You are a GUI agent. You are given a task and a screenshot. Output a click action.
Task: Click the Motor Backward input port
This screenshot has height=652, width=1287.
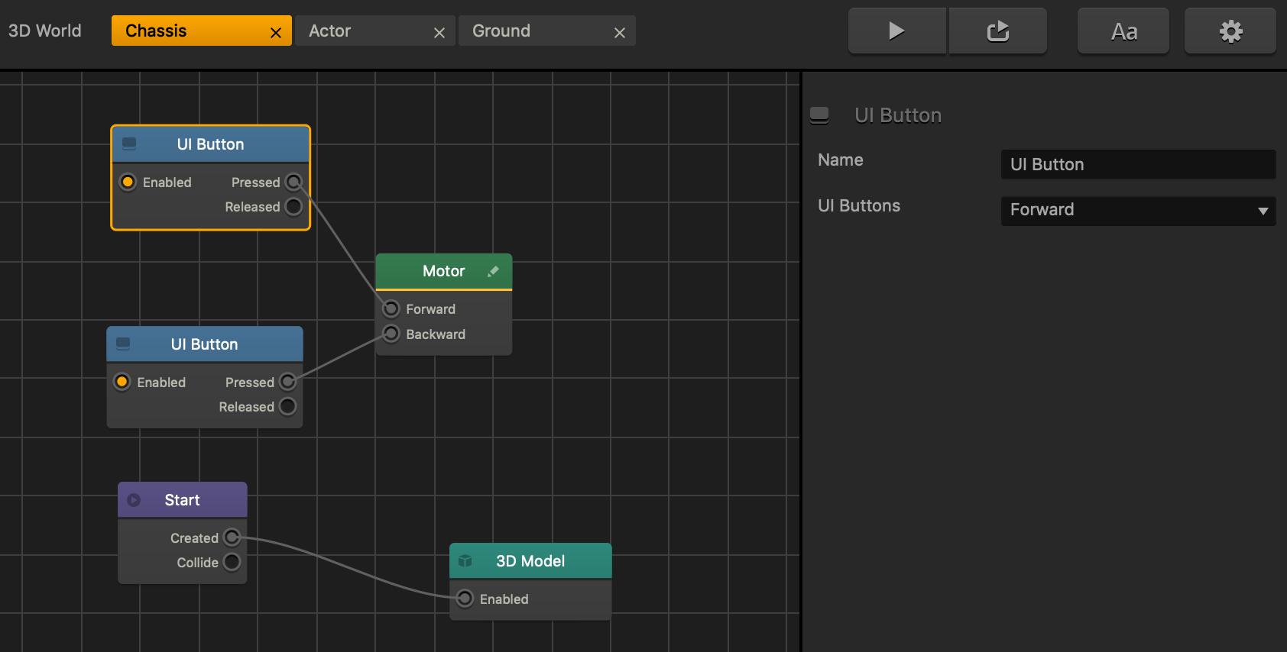click(391, 334)
